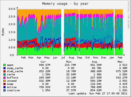
Task: Click the magenta buffers legend swatch
Action: 4,78
